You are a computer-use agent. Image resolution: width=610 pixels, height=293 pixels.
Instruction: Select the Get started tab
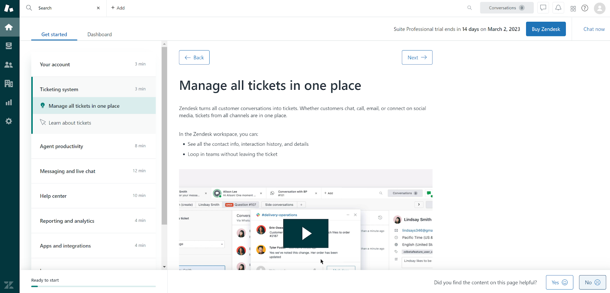tap(54, 34)
